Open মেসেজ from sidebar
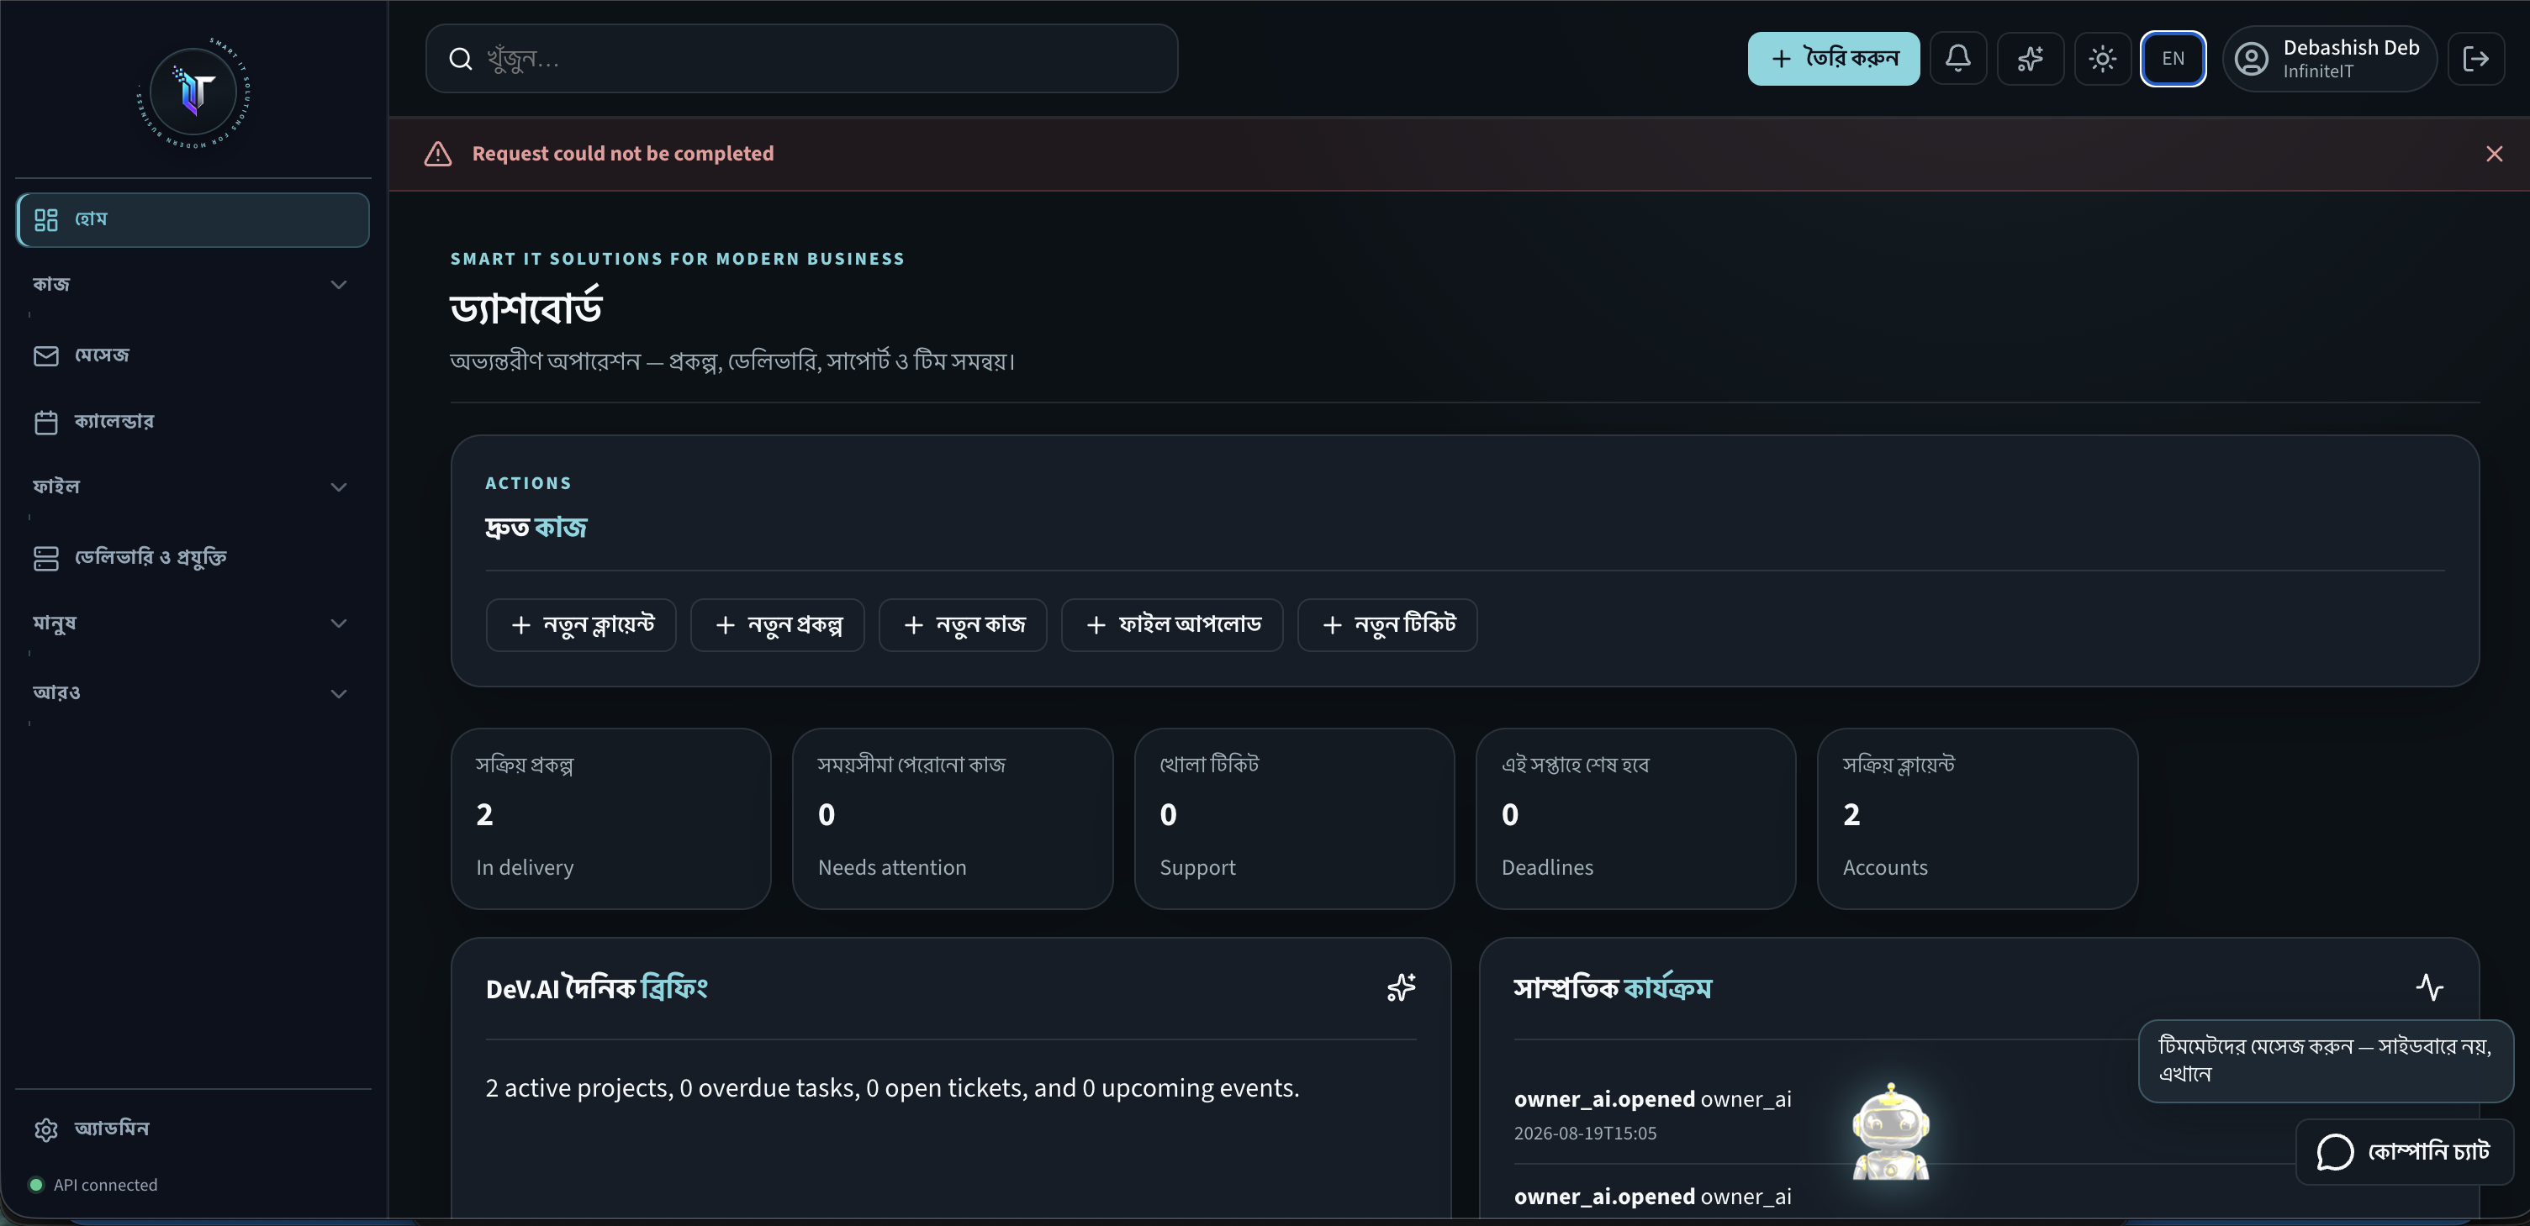The image size is (2530, 1226). click(x=193, y=355)
